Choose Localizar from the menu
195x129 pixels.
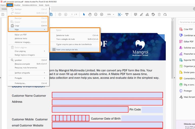[28, 60]
